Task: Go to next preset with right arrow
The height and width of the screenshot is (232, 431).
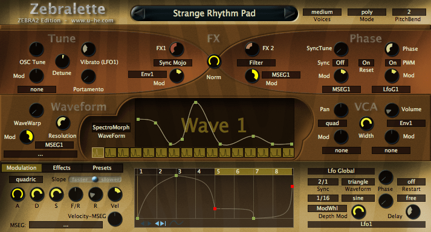Action: pos(289,13)
